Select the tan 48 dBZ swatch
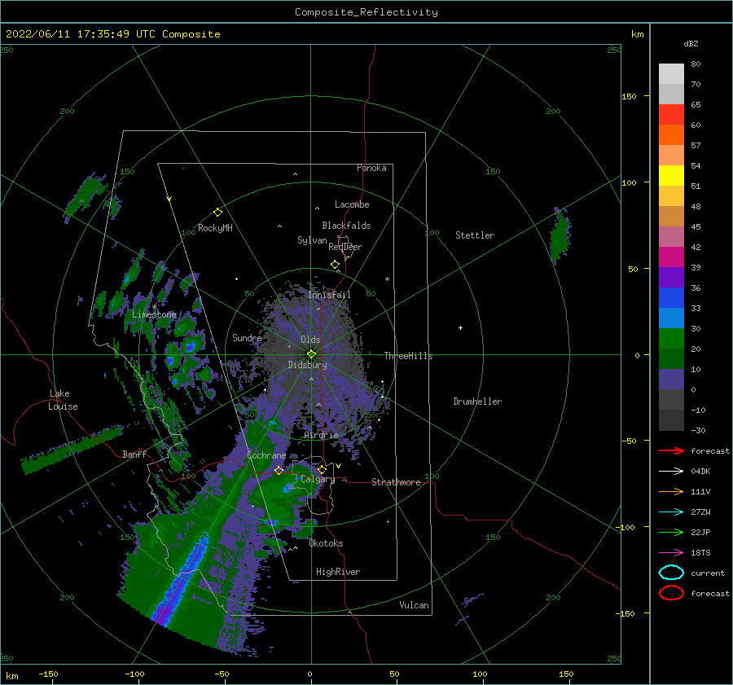This screenshot has height=685, width=733. tap(671, 216)
